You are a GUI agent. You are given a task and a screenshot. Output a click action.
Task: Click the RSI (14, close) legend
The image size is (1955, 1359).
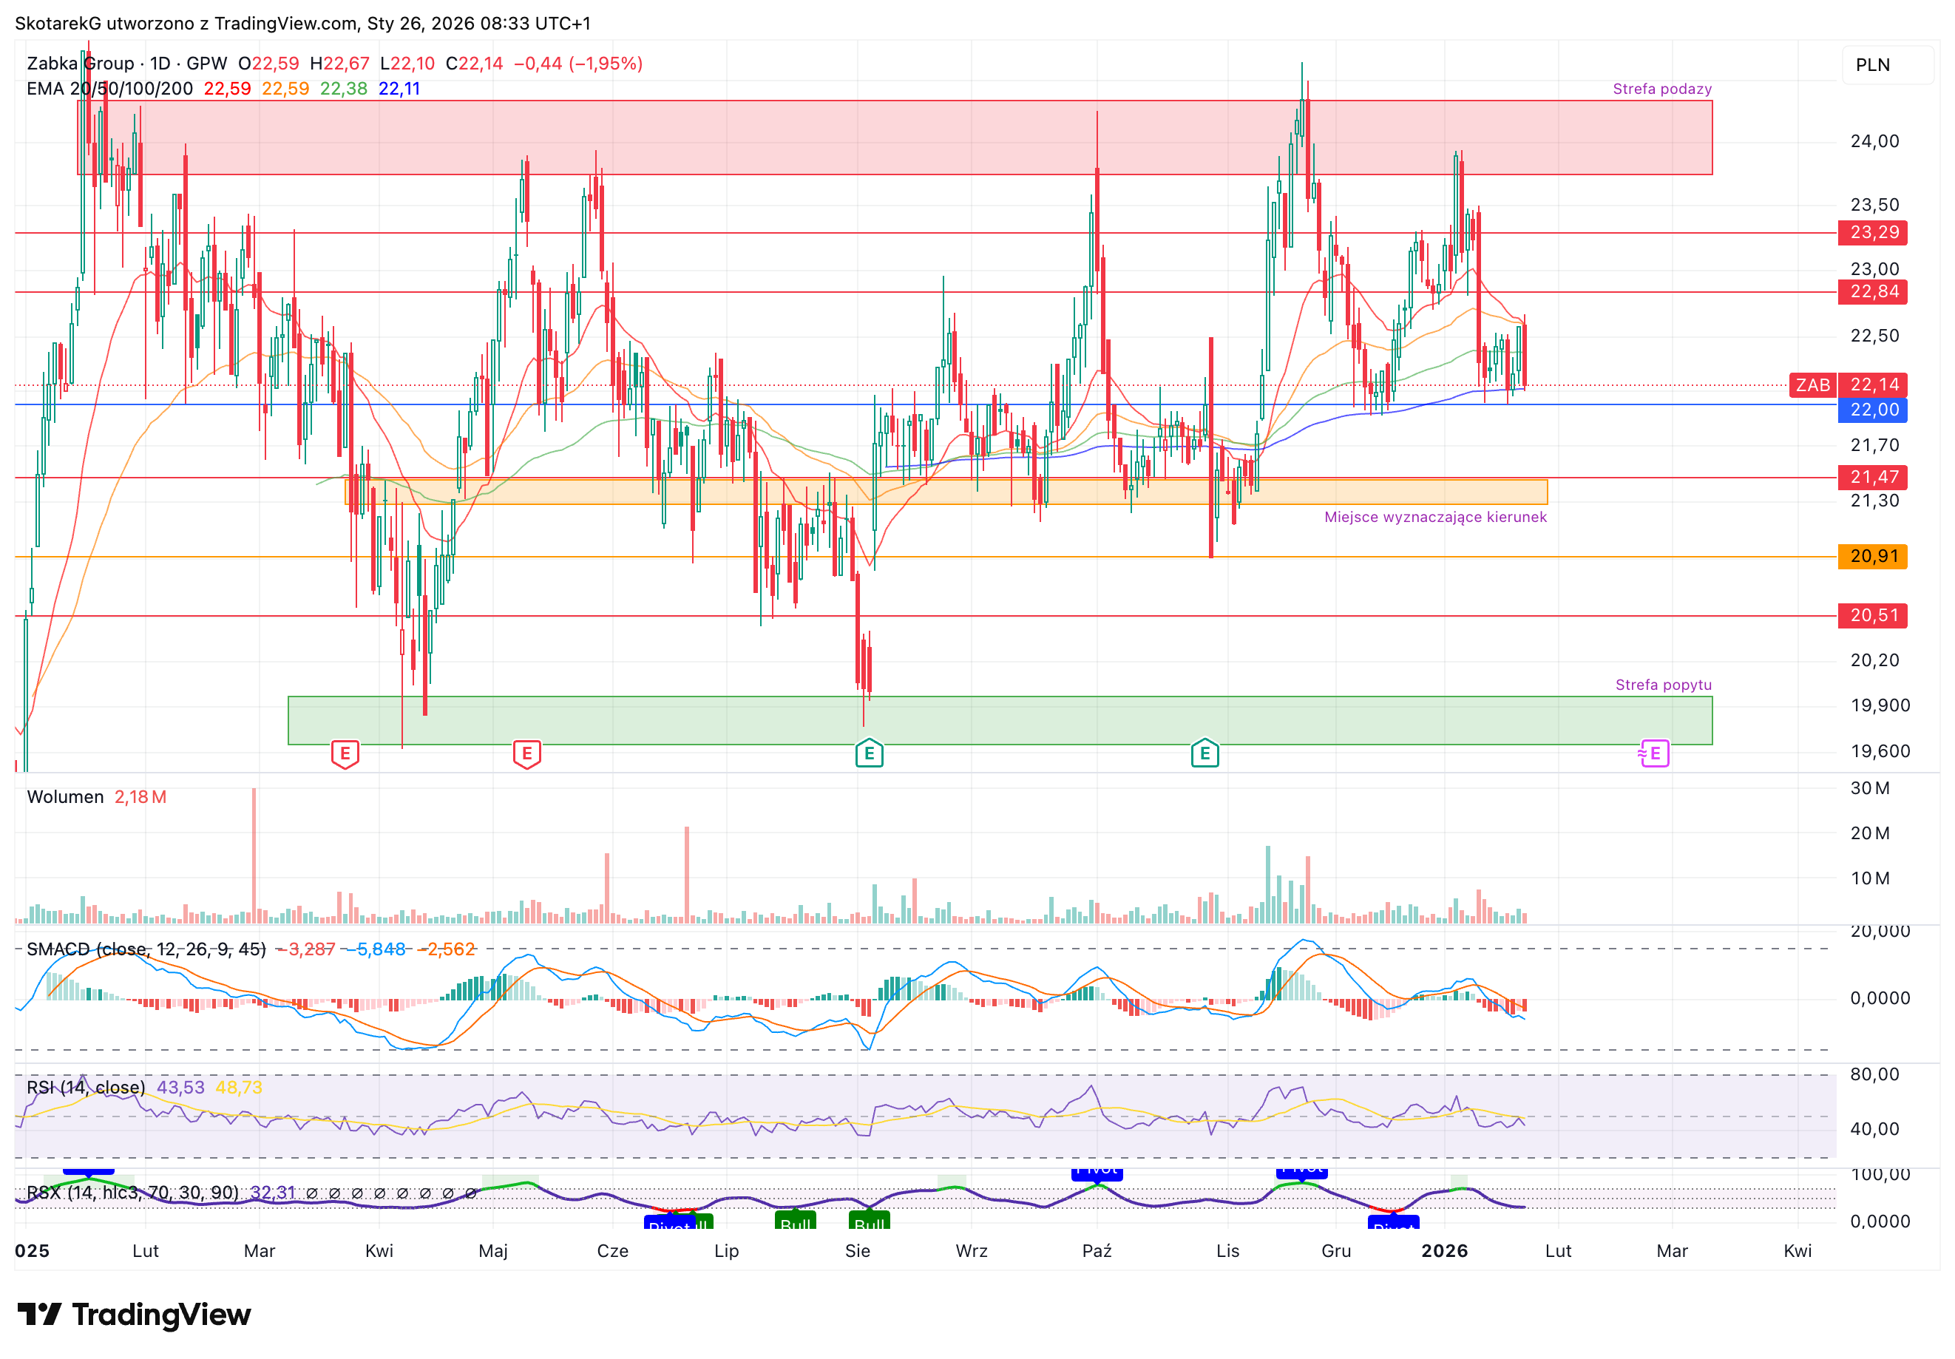(x=86, y=1088)
